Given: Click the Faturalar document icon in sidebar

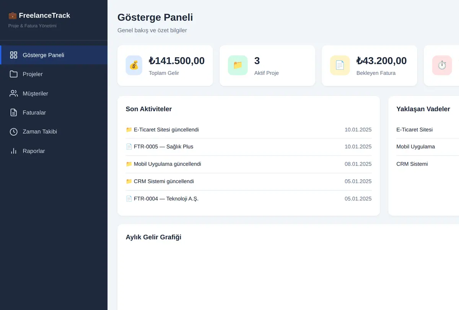Looking at the screenshot, I should click(x=14, y=112).
